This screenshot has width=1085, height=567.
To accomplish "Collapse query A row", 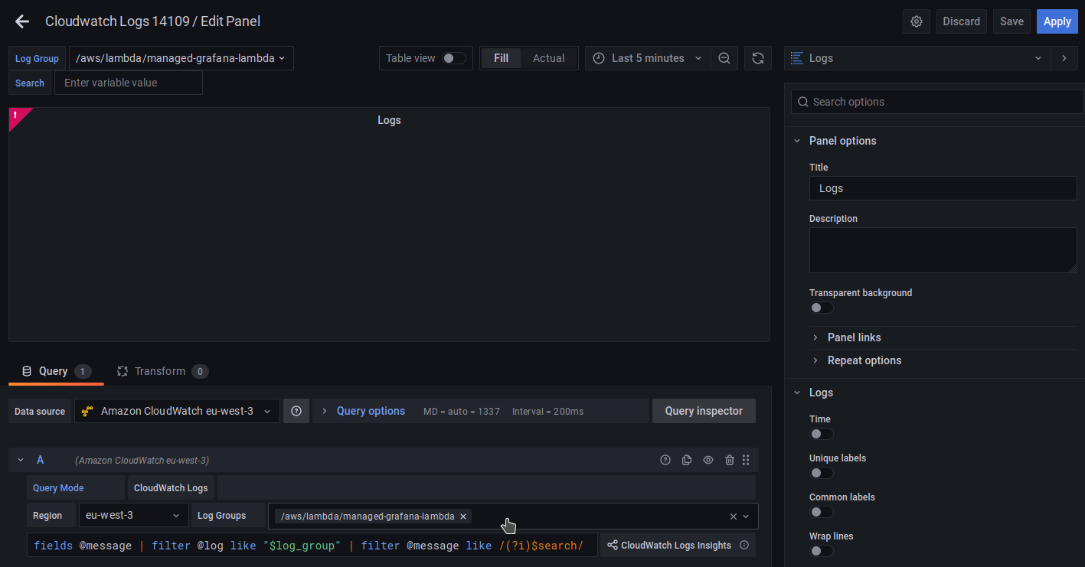I will [x=21, y=460].
